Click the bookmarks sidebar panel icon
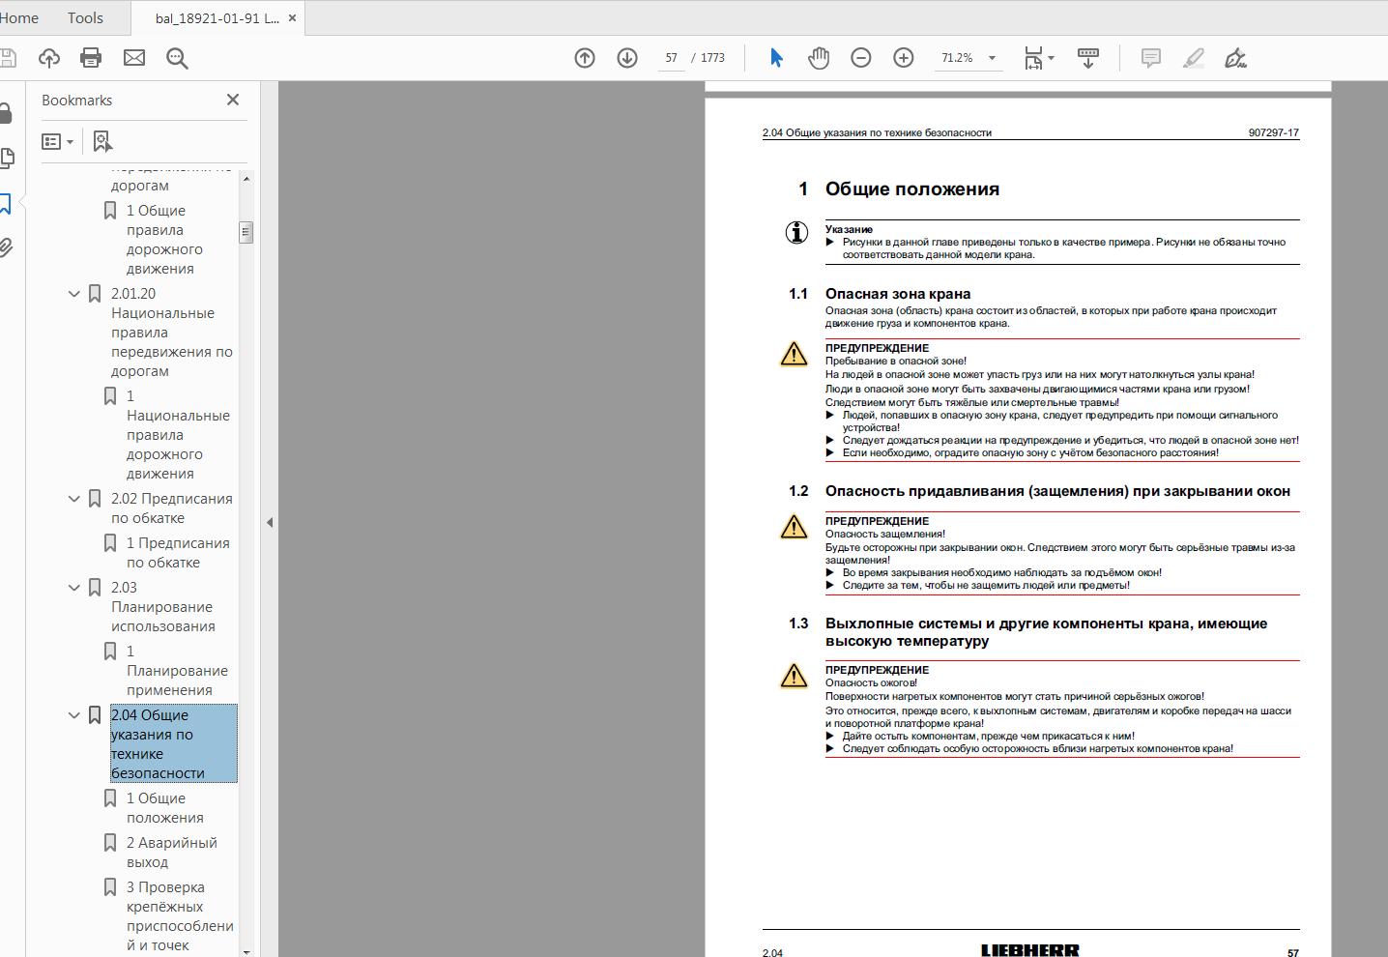 pos(6,203)
